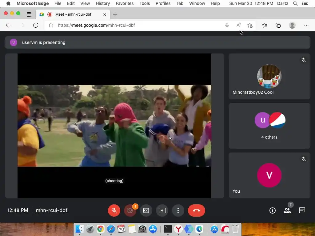Open Terminal from the Dock
Screen dimensions: 315x236
click(168, 229)
